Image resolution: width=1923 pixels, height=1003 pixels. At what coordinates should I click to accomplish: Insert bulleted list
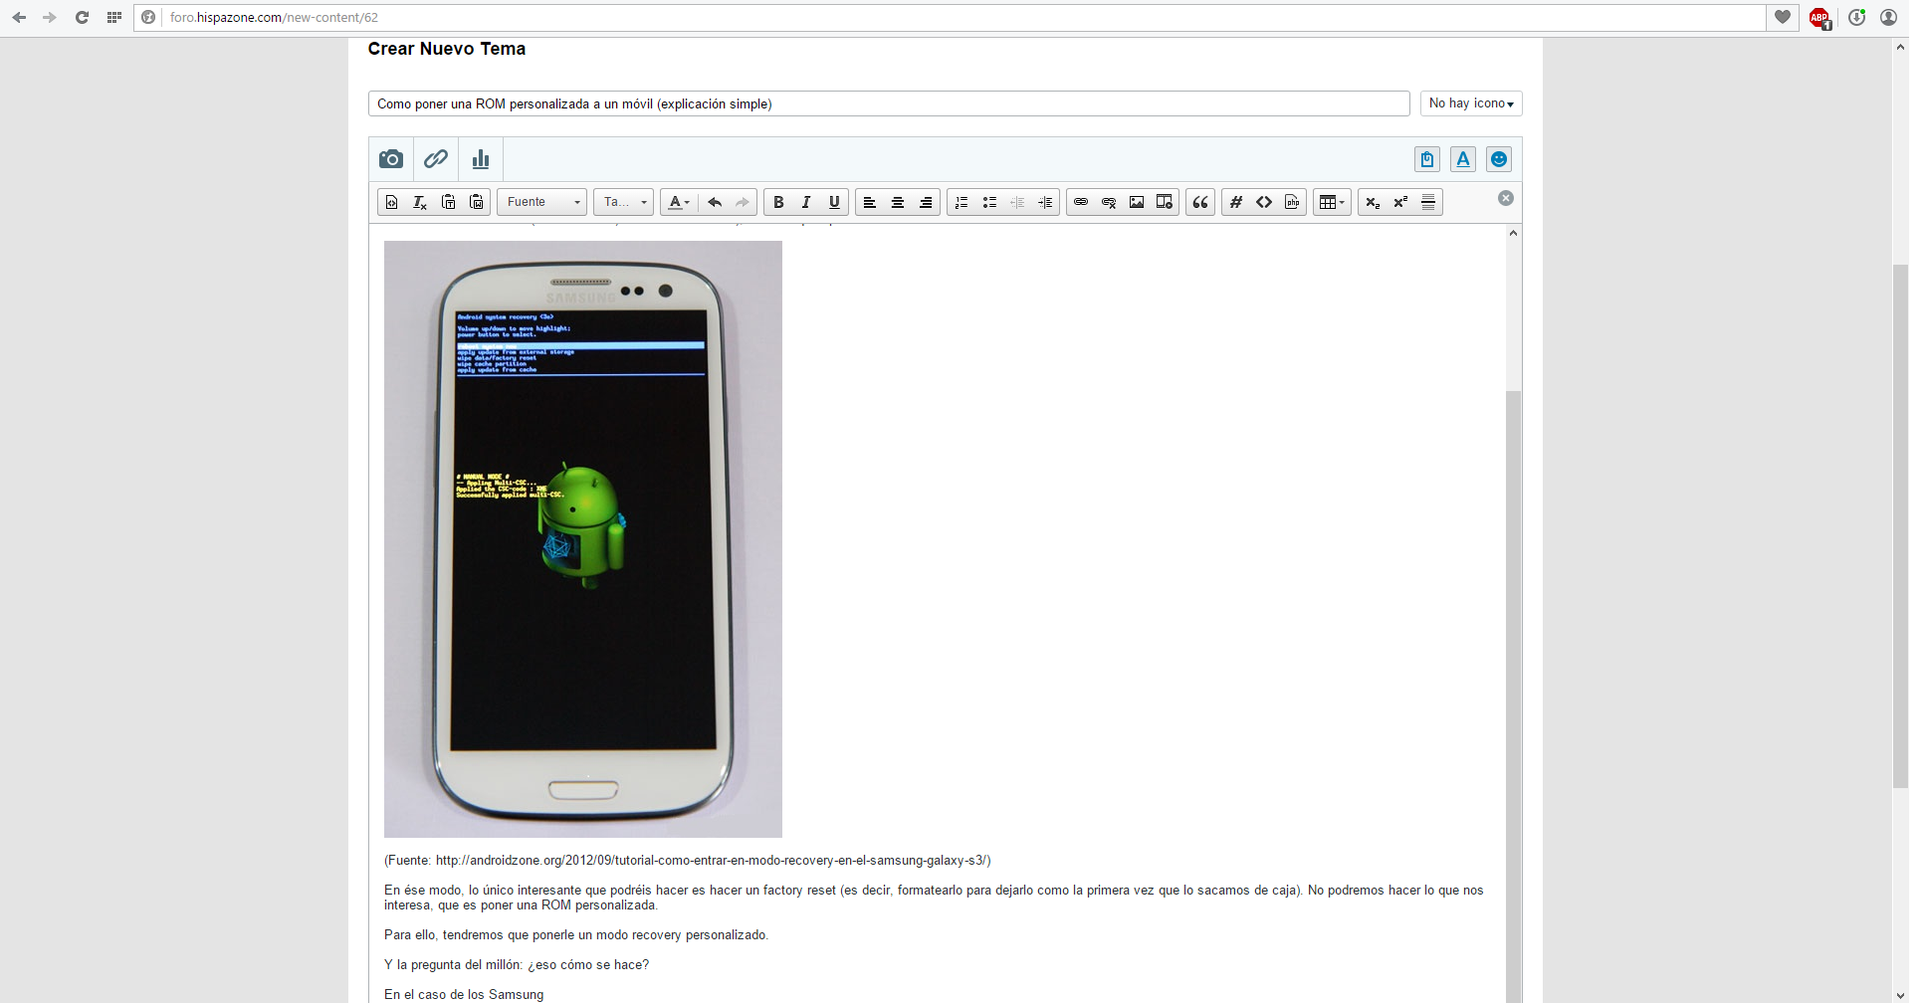(x=989, y=202)
